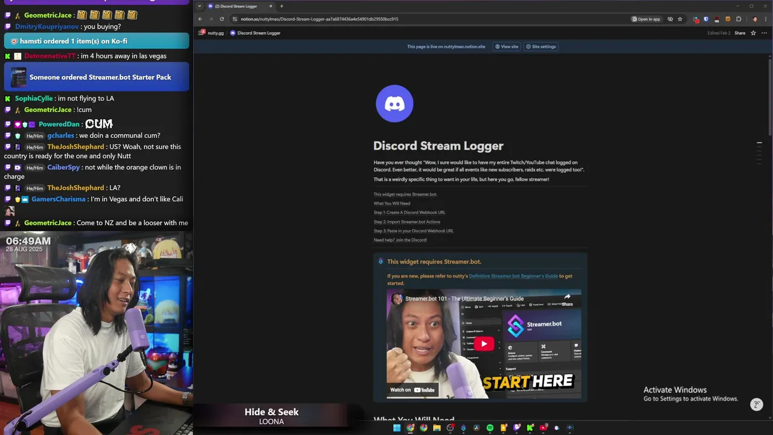Go back in the browser
773x435 pixels.
coord(200,19)
